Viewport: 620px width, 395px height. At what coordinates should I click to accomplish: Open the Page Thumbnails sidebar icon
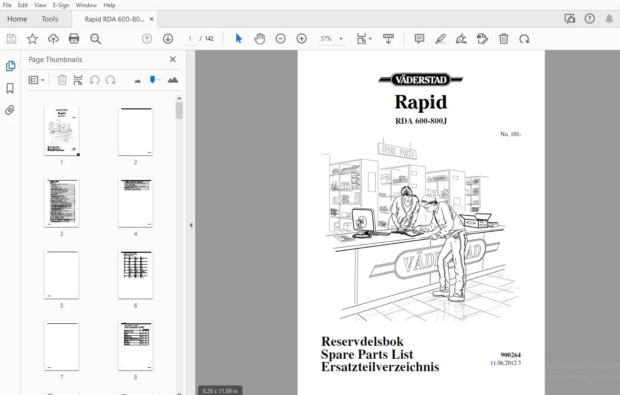[10, 66]
